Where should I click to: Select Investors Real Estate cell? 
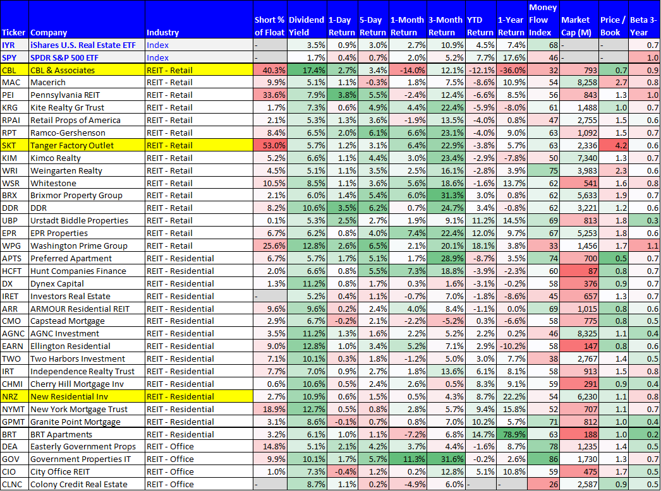[x=87, y=297]
